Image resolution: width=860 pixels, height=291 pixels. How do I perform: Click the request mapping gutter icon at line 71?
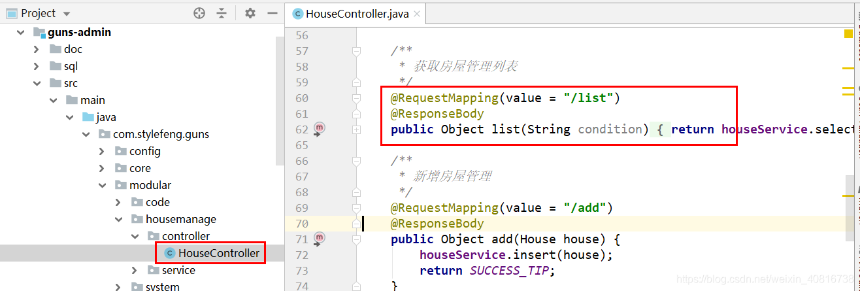tap(320, 238)
